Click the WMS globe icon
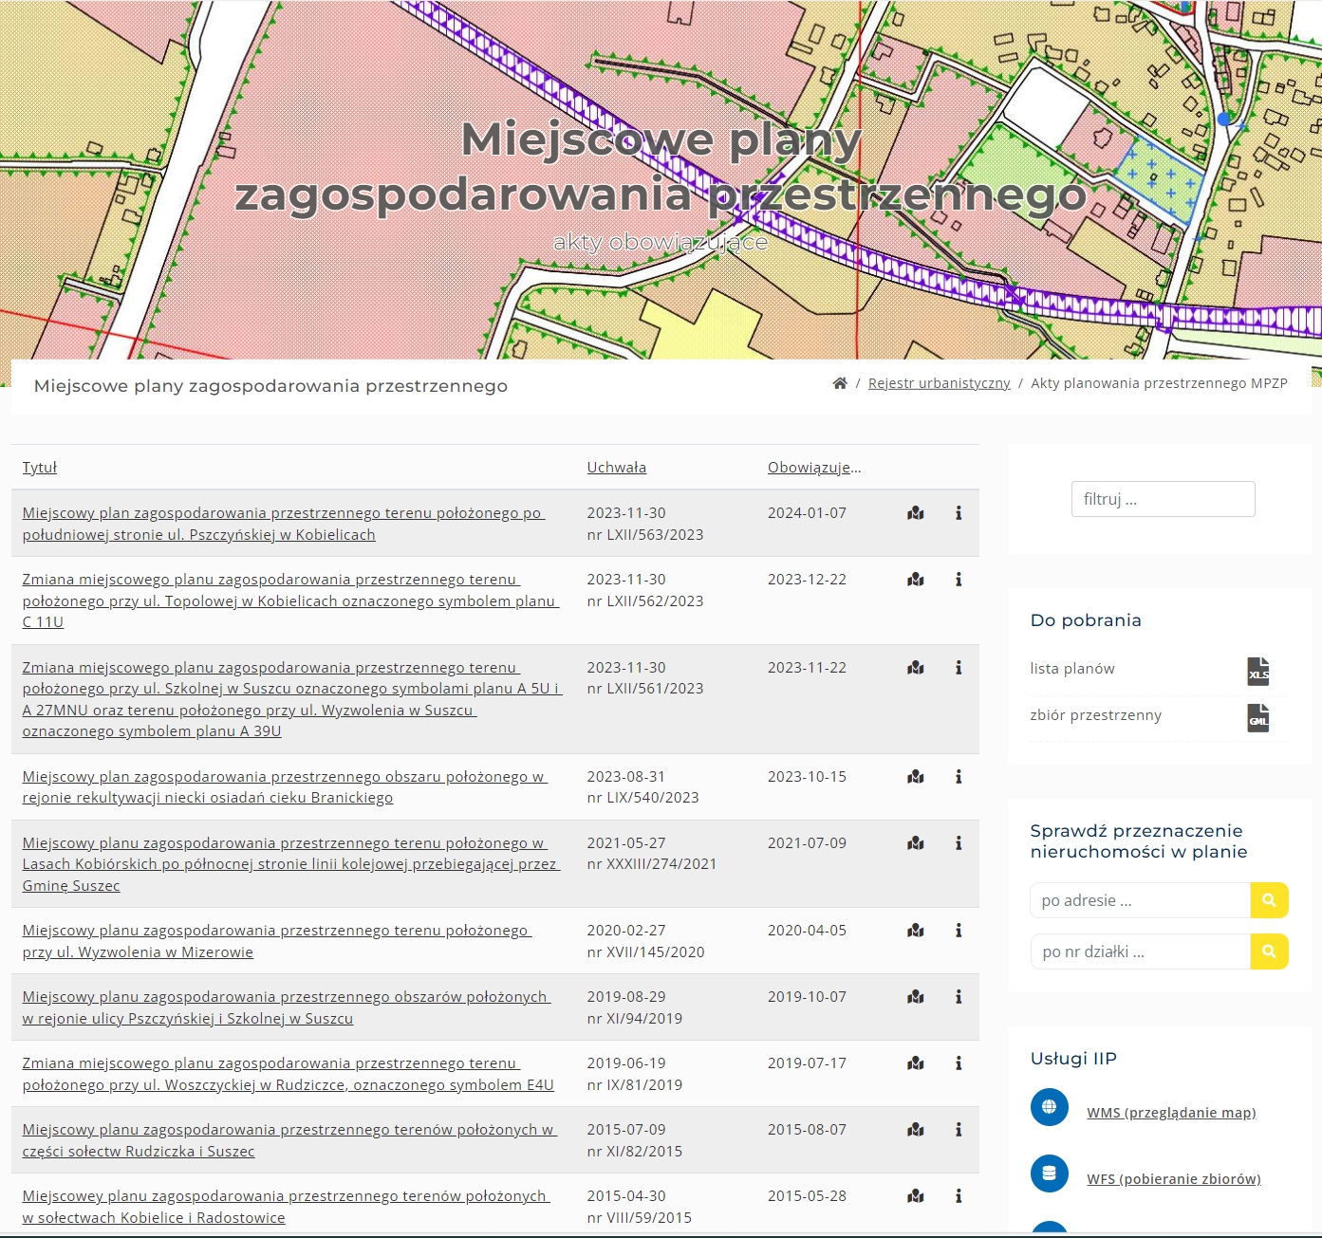The width and height of the screenshot is (1322, 1238). click(1050, 1107)
